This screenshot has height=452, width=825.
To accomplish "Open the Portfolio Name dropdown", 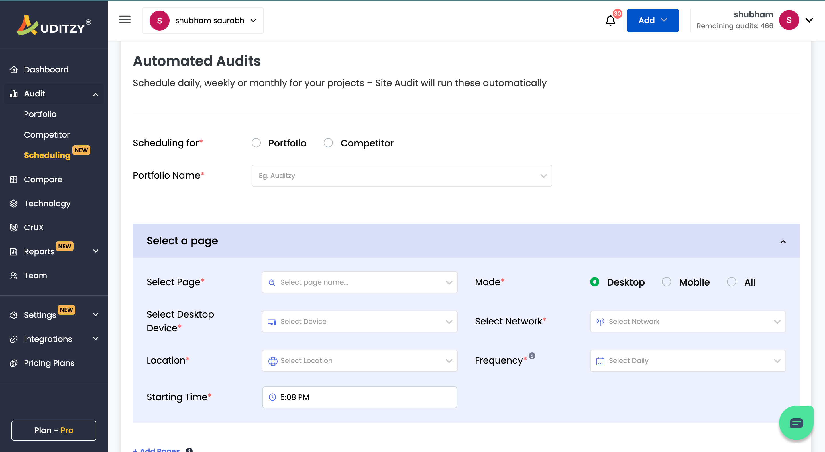I will click(401, 176).
